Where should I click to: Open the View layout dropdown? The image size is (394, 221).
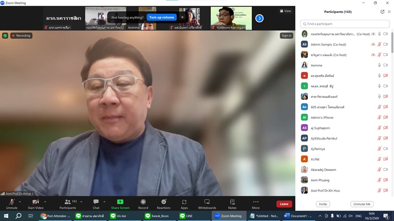(285, 11)
